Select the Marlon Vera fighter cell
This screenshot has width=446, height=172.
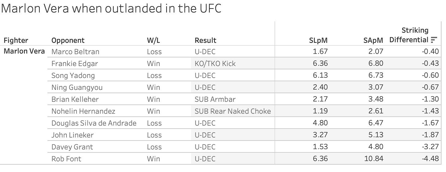click(x=24, y=51)
